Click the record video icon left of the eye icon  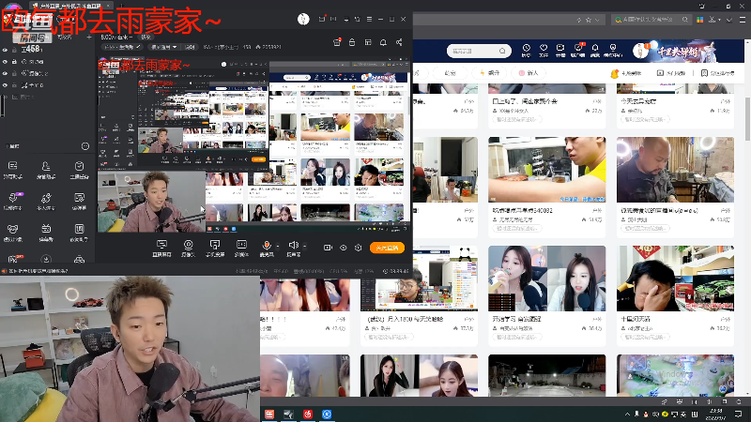coord(328,248)
